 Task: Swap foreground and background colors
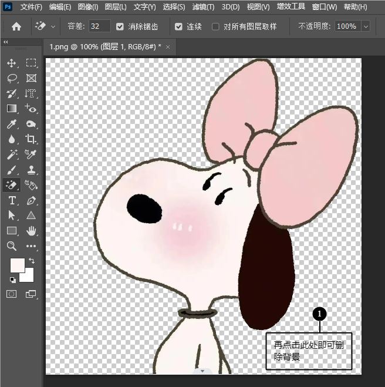point(32,261)
